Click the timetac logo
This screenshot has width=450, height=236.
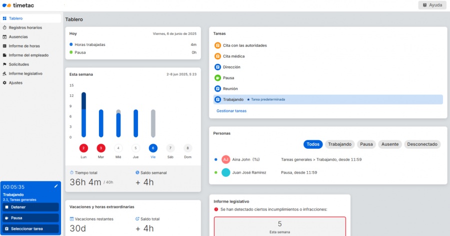click(x=18, y=5)
